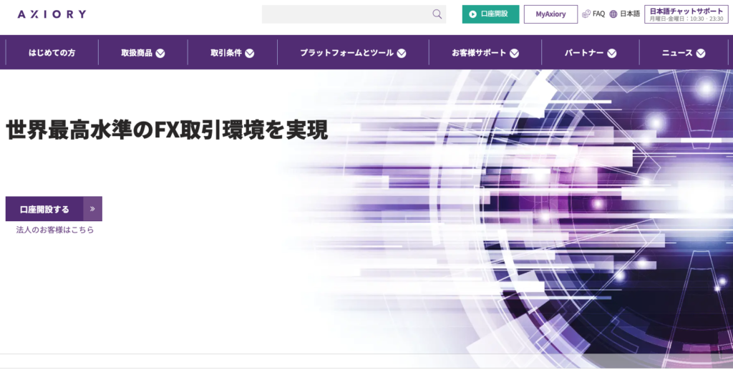Image resolution: width=733 pixels, height=385 pixels.
Task: Click the double arrow beside 口座開設する
Action: click(x=92, y=209)
